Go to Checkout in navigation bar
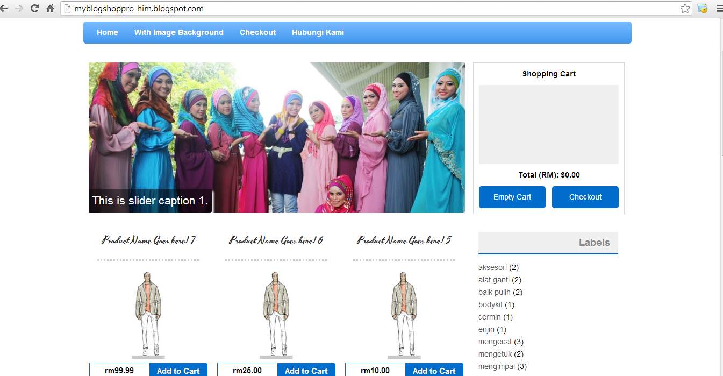 coord(258,32)
